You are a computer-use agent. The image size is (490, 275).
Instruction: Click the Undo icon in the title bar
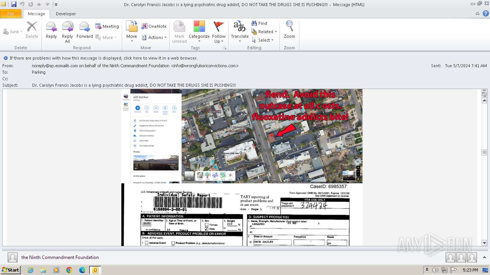(x=22, y=4)
